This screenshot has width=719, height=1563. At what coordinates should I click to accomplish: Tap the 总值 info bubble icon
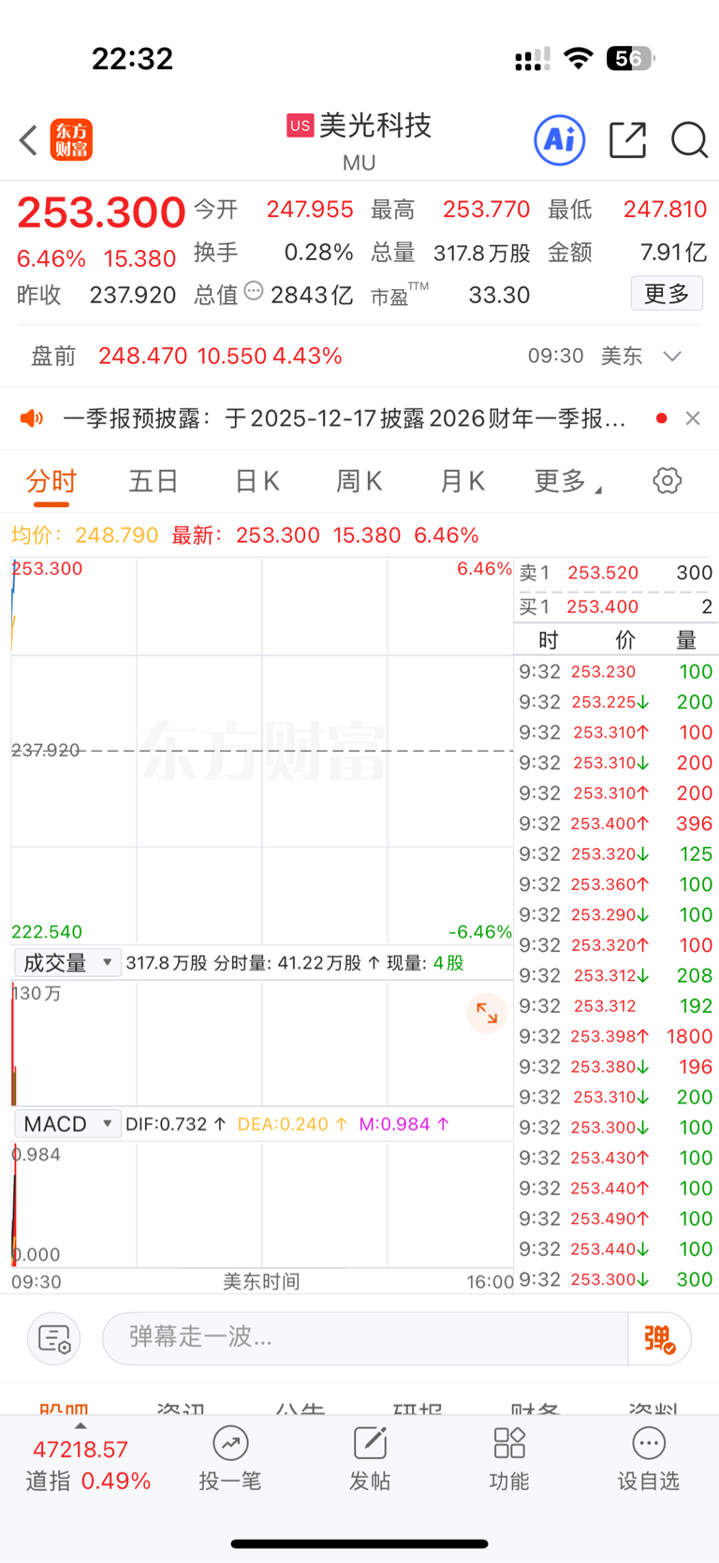(x=254, y=291)
